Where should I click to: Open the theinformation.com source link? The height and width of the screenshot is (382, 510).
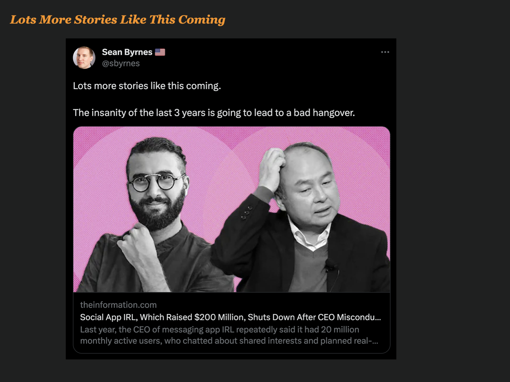118,305
